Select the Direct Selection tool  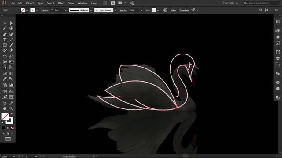pos(11,23)
